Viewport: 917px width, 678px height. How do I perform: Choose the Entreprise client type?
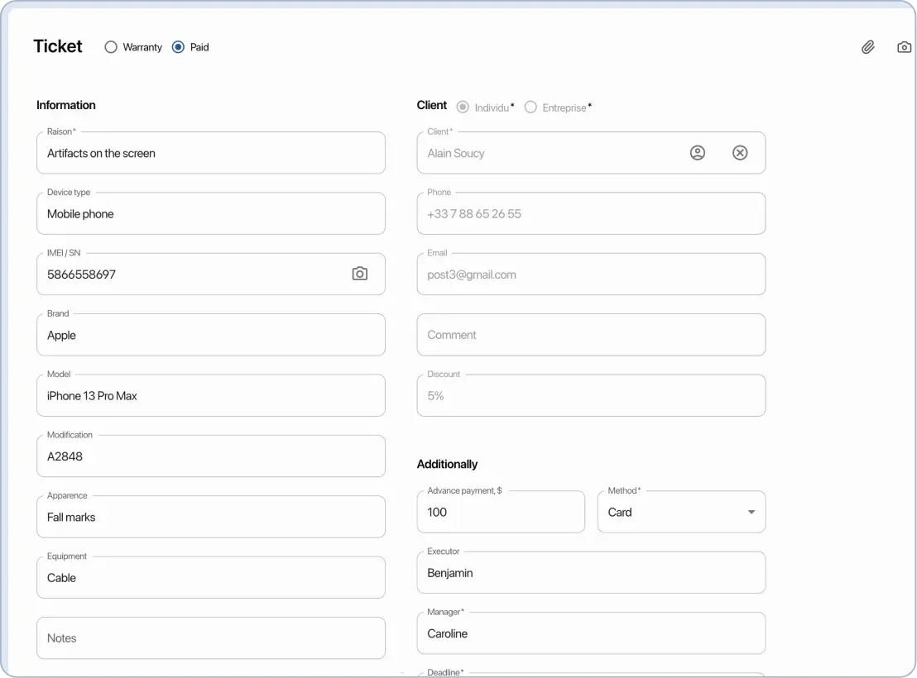pos(531,107)
